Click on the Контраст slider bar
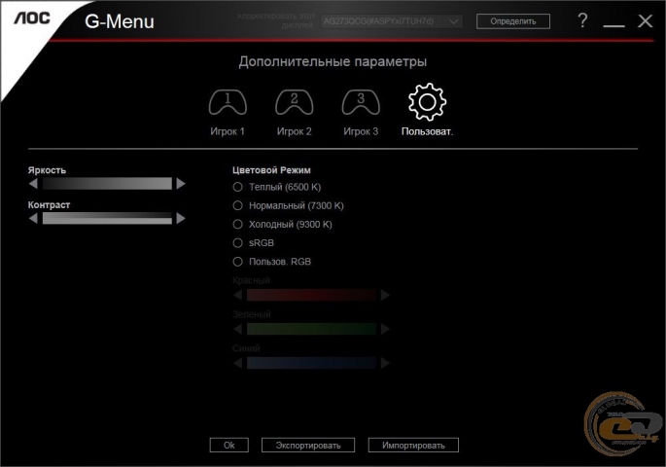Screen dimensions: 666x467 107,218
